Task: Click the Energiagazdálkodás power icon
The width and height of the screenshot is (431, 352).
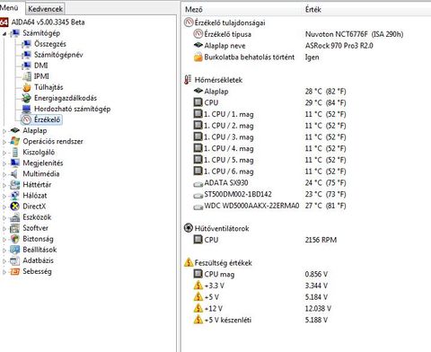Action: 26,98
